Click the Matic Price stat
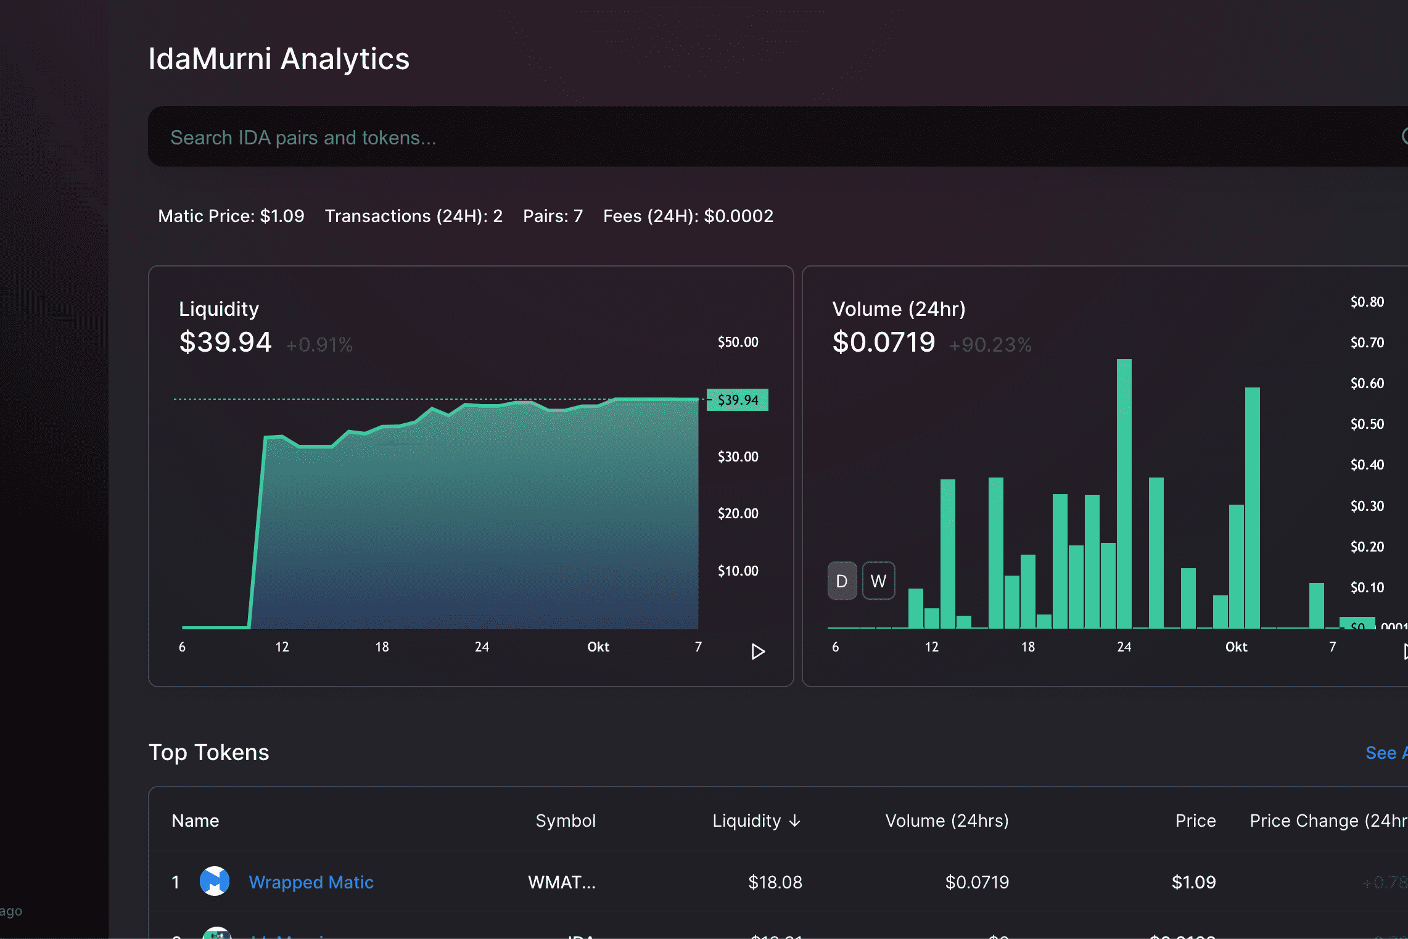This screenshot has width=1408, height=939. tap(231, 216)
